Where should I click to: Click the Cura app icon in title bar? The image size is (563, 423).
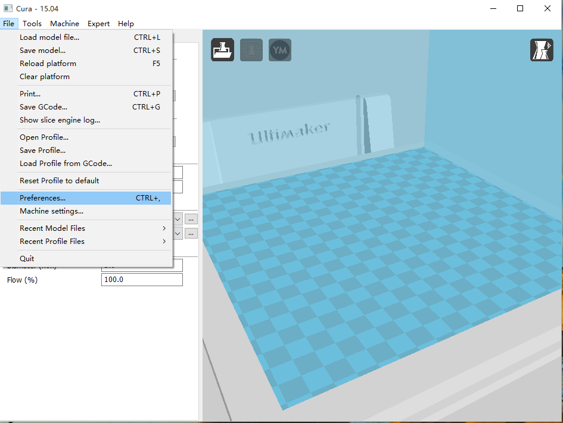point(8,8)
